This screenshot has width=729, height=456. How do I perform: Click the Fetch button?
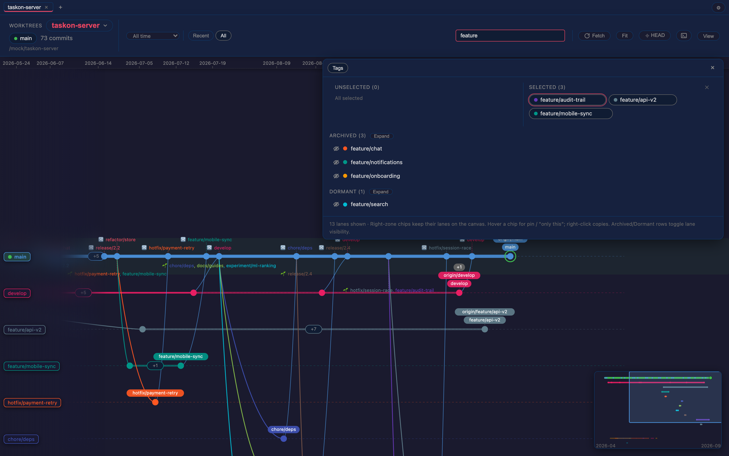(594, 36)
